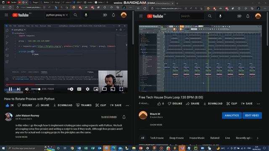Share the Rotate Proxies video
The image size is (269, 151).
42,105
